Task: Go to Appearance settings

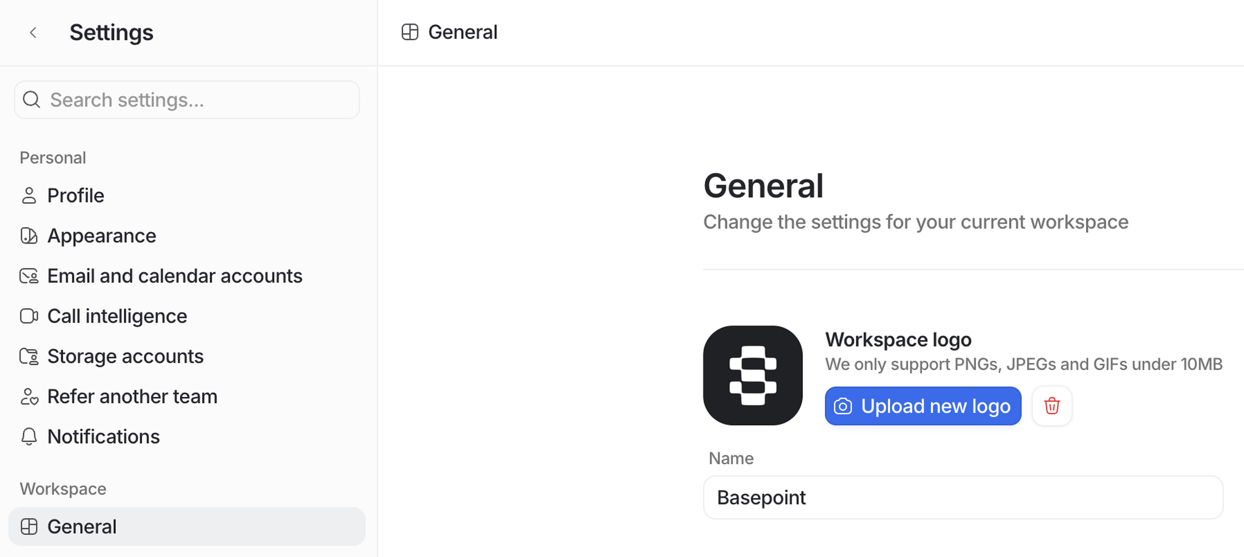Action: pyautogui.click(x=101, y=236)
